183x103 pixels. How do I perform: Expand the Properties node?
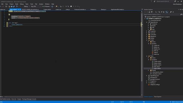click(x=147, y=31)
